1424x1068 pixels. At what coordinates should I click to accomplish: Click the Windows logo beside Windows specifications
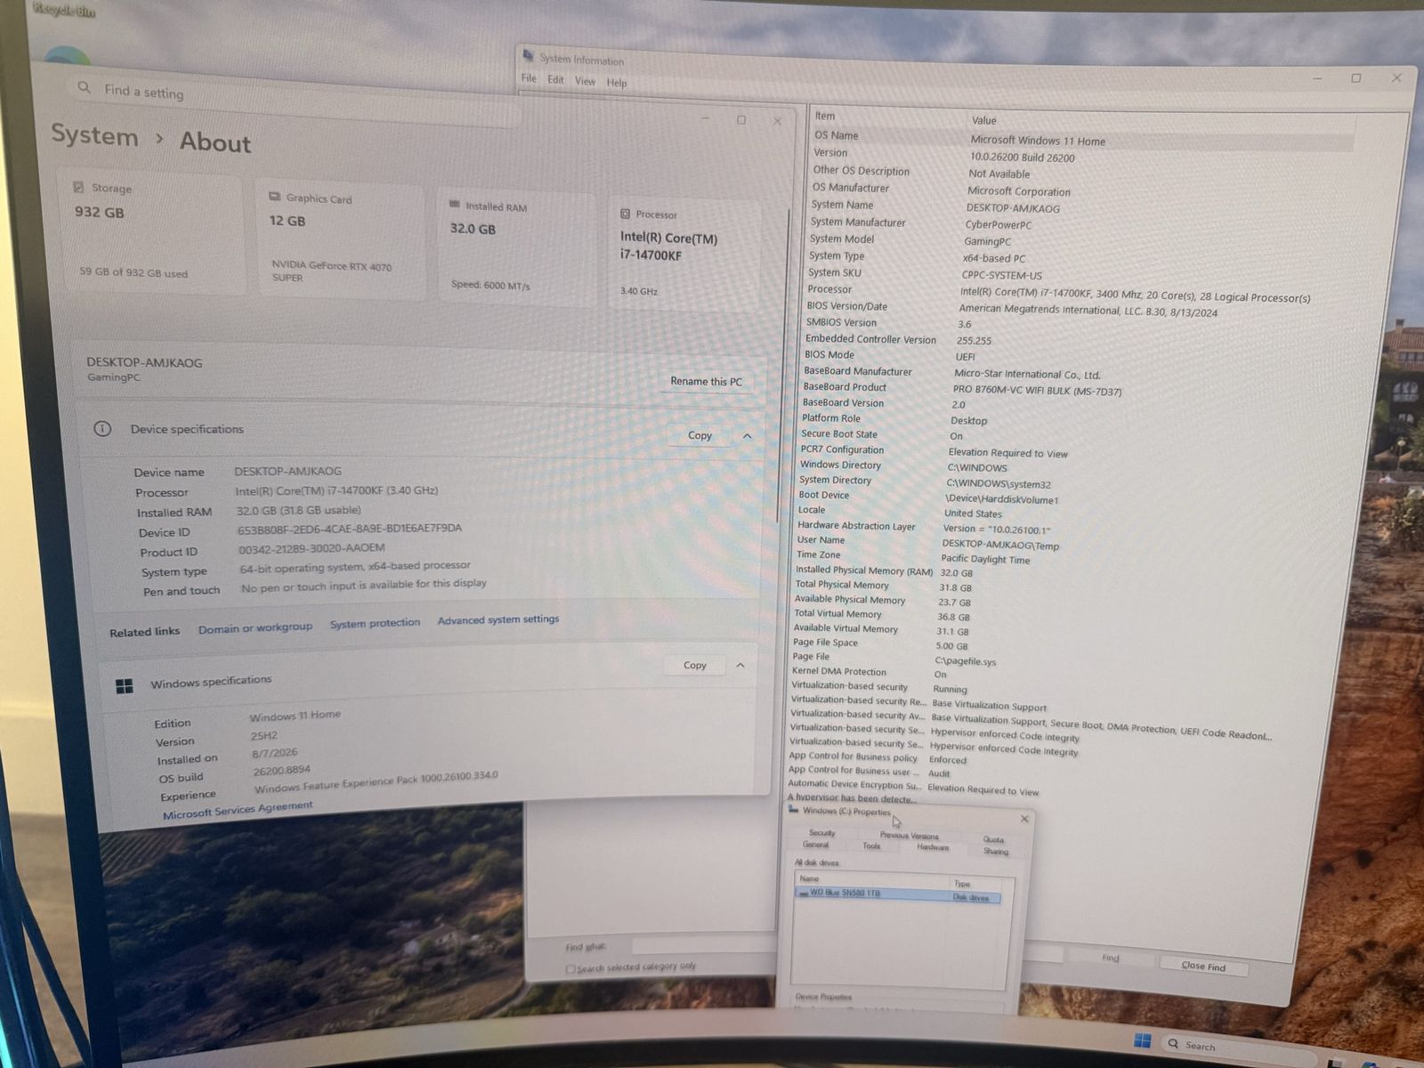click(x=125, y=685)
